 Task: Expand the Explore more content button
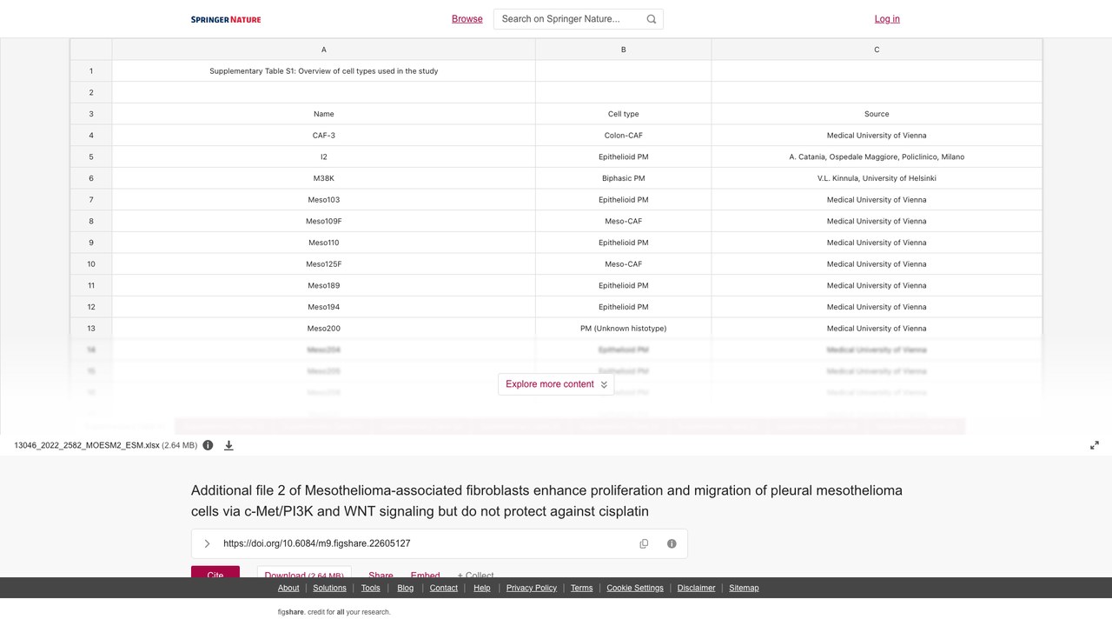[x=556, y=384]
